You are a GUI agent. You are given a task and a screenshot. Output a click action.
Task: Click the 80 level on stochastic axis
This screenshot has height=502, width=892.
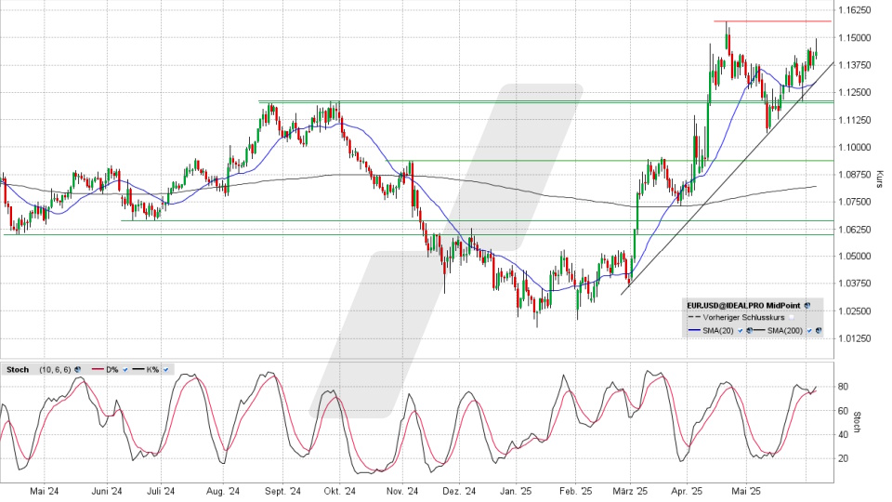(x=843, y=387)
